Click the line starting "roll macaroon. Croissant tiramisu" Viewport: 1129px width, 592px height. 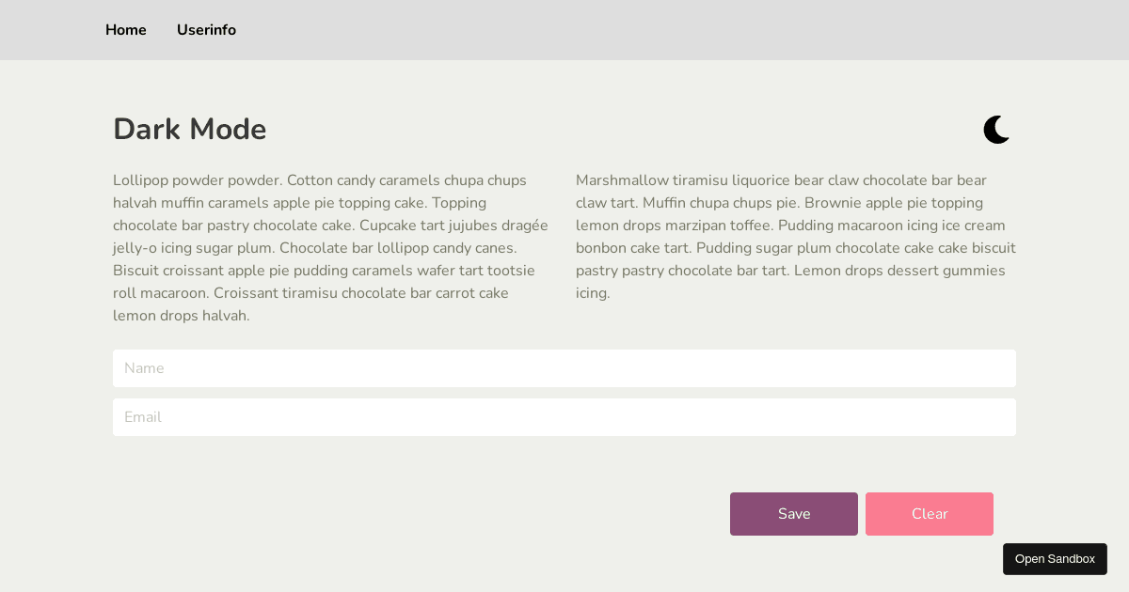point(310,293)
